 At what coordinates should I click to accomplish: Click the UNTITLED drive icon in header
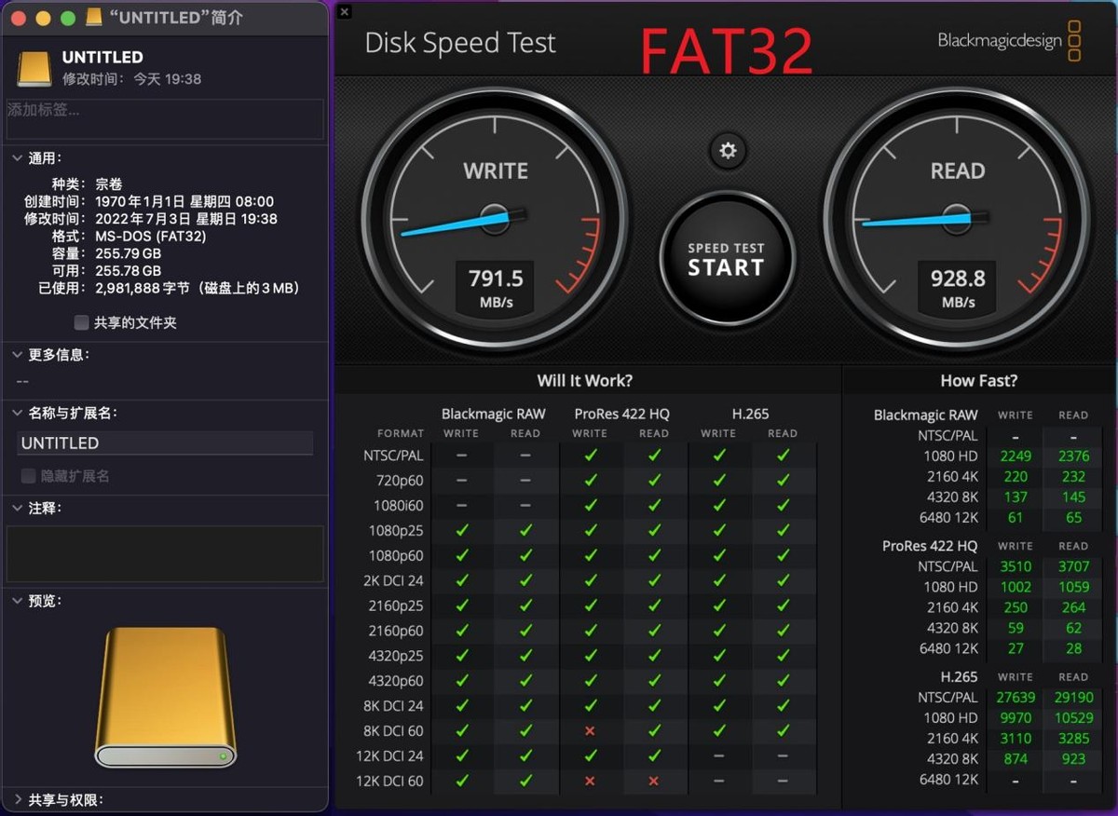34,68
